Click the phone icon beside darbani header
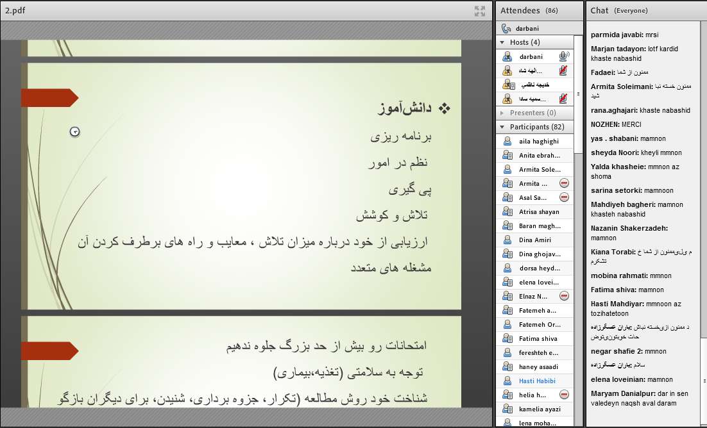This screenshot has height=428, width=707. 506,29
